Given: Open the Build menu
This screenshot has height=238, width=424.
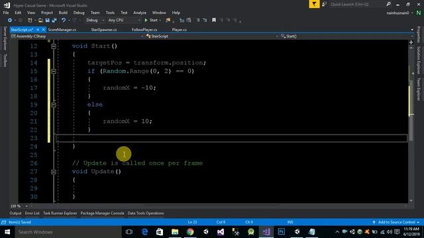Looking at the screenshot, I should coord(63,13).
